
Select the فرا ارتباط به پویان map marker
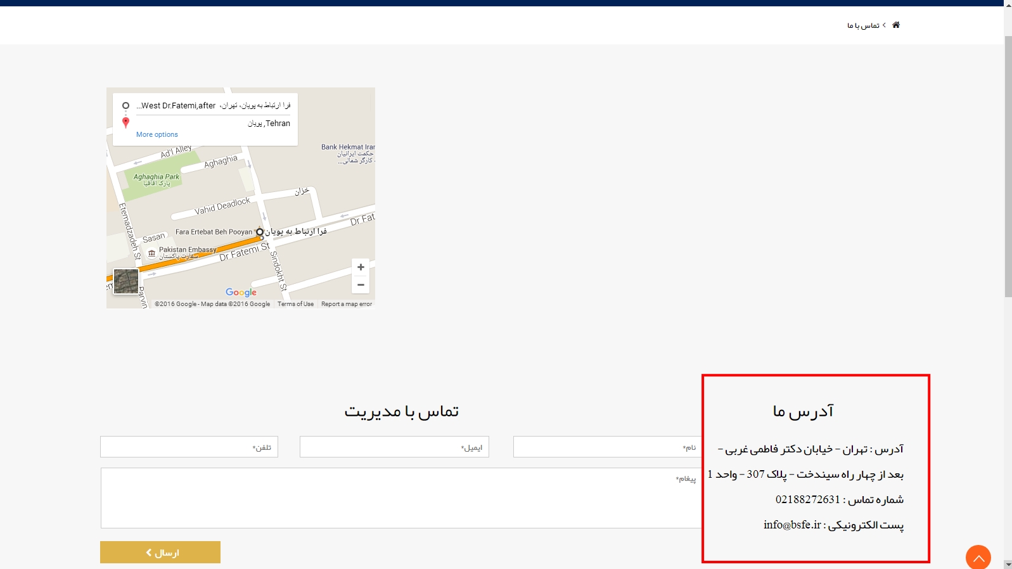point(260,232)
